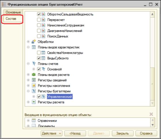This screenshot has width=161, height=139.
Task: Open the Действия dropdown button
Action: coord(52,133)
